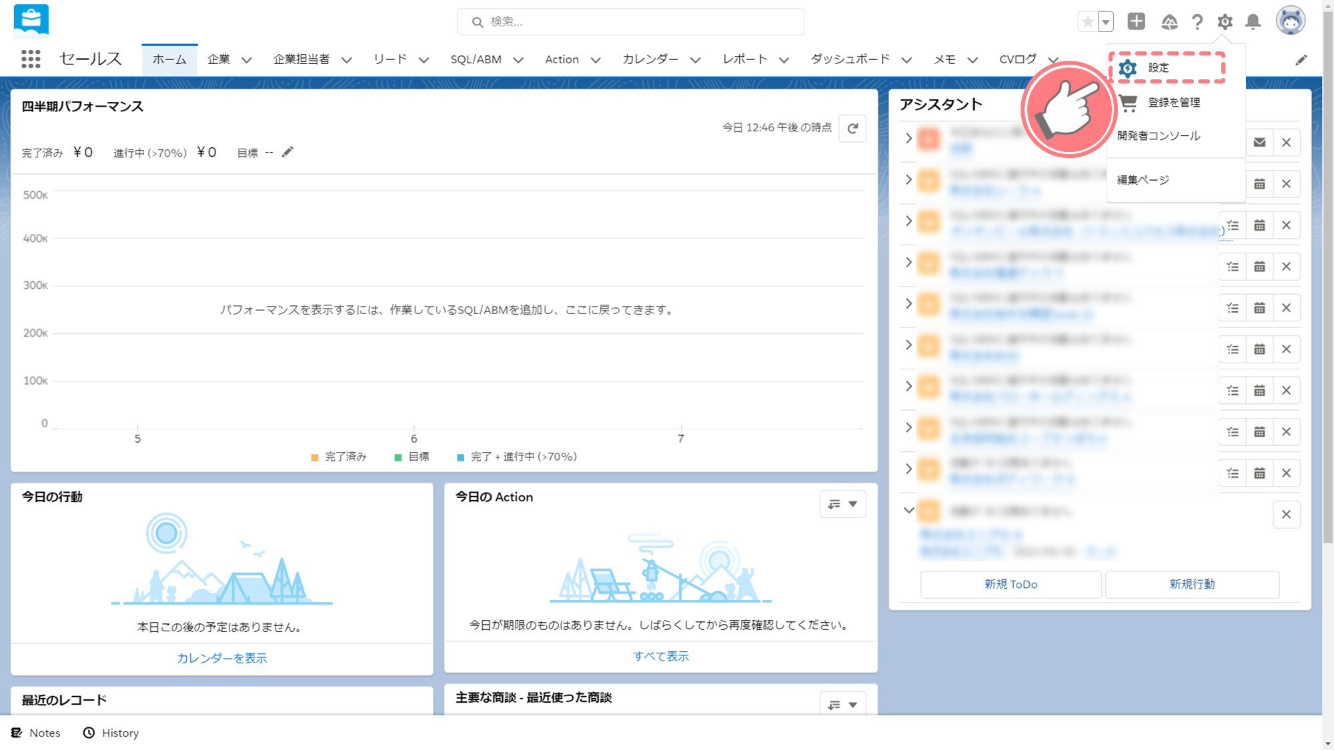Click the task list icon in third assistant row
1334x750 pixels.
click(1233, 225)
